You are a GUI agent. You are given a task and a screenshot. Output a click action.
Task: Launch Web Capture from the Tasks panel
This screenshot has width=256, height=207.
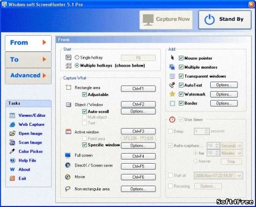pos(12,124)
